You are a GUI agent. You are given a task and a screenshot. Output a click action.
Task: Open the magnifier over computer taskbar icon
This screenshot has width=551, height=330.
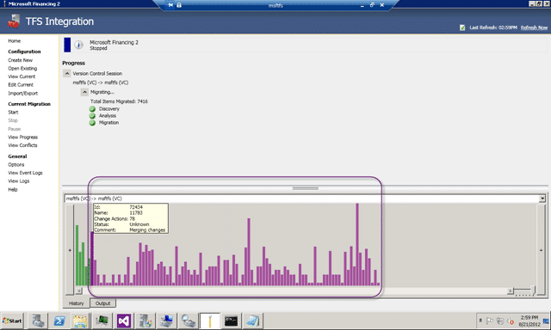189,321
